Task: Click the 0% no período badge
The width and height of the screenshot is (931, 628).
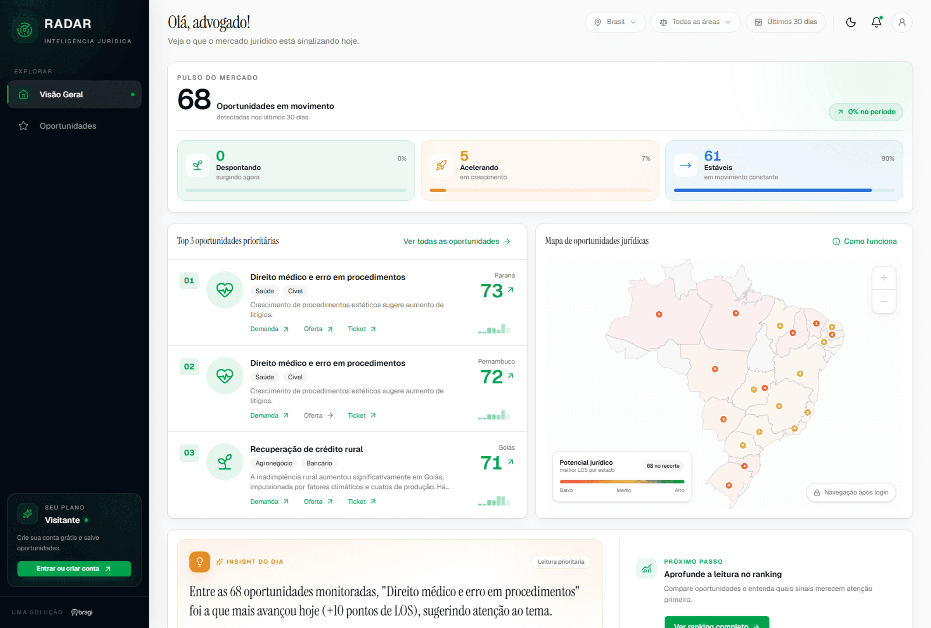Action: pyautogui.click(x=866, y=112)
